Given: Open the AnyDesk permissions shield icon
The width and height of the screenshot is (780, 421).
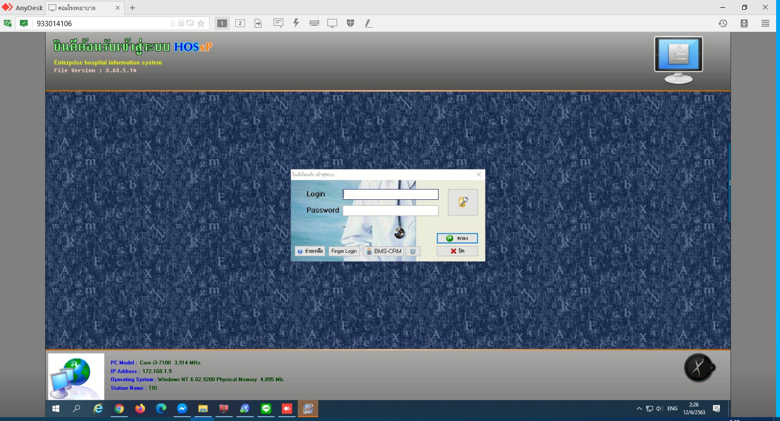Looking at the screenshot, I should pyautogui.click(x=351, y=23).
